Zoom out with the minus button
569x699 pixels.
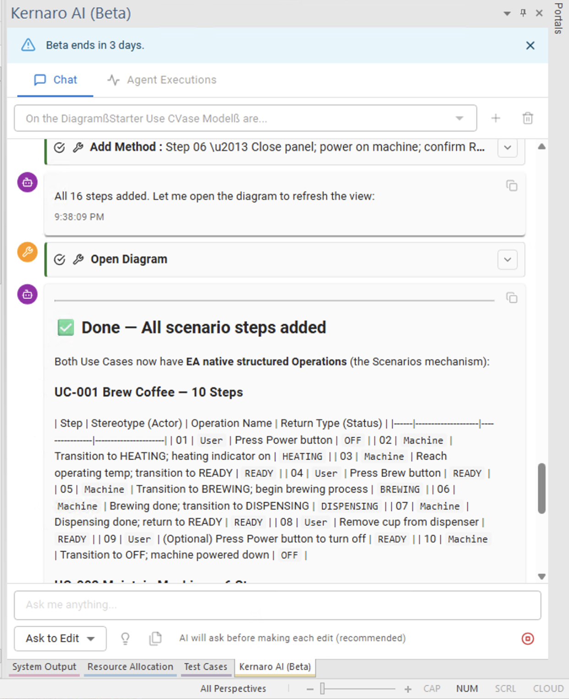pyautogui.click(x=310, y=689)
